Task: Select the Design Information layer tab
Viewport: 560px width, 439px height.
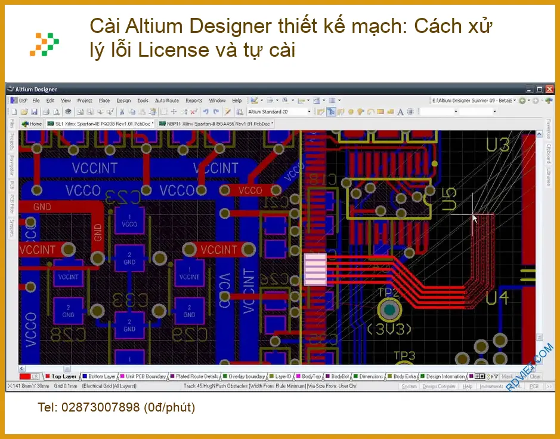Action: pyautogui.click(x=443, y=377)
